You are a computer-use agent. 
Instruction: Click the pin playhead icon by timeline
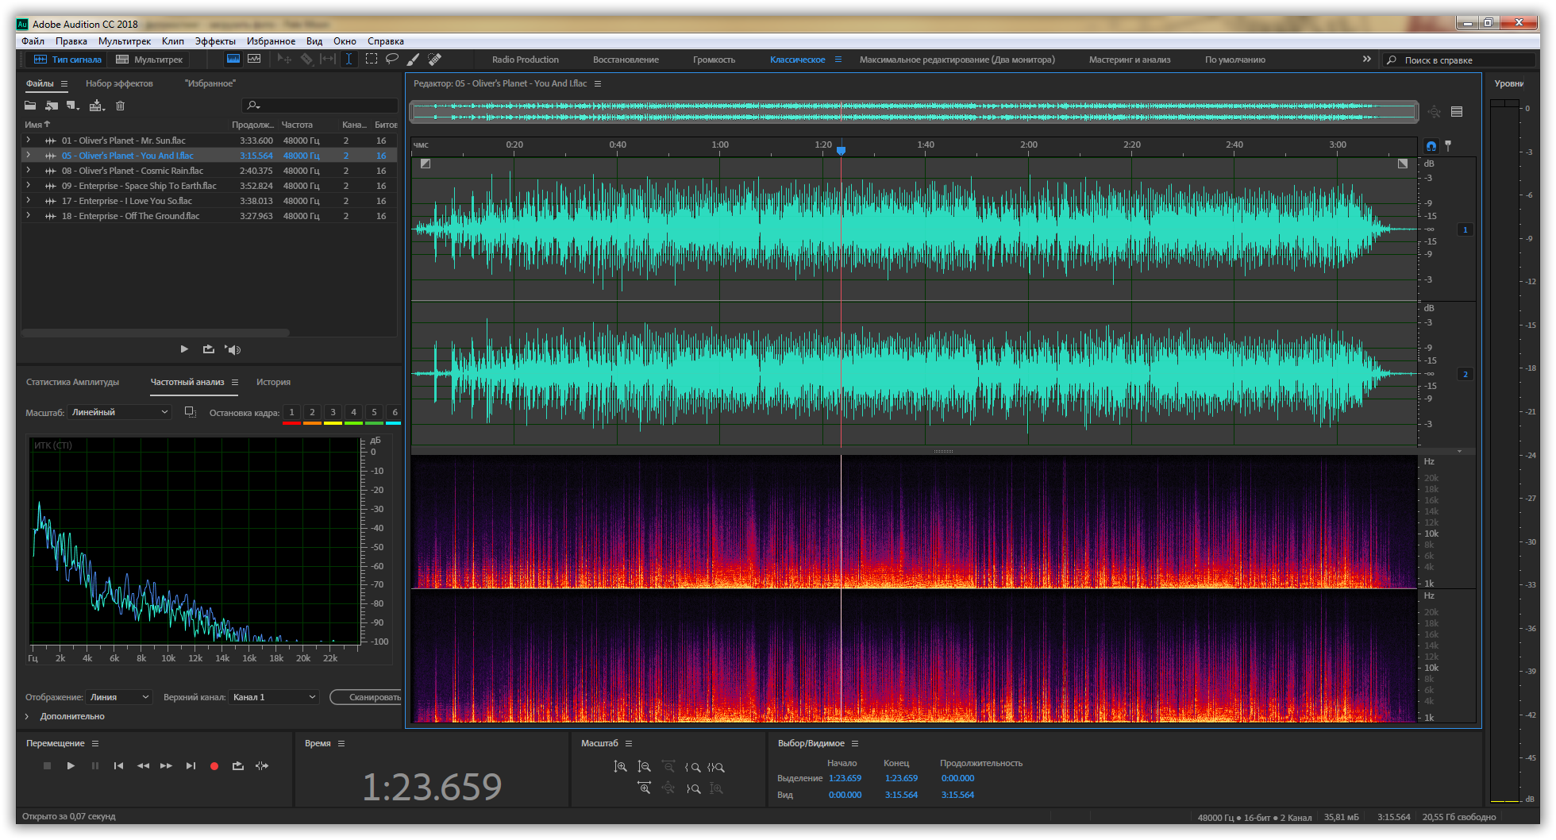1448,146
